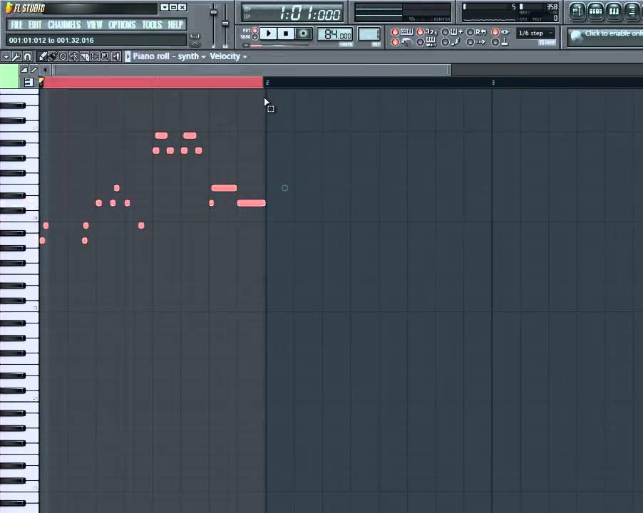
Task: Select PAT pattern mode
Action: pos(254,31)
